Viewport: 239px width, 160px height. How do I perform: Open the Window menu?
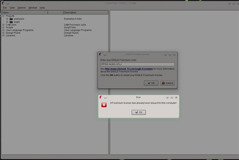[33, 8]
